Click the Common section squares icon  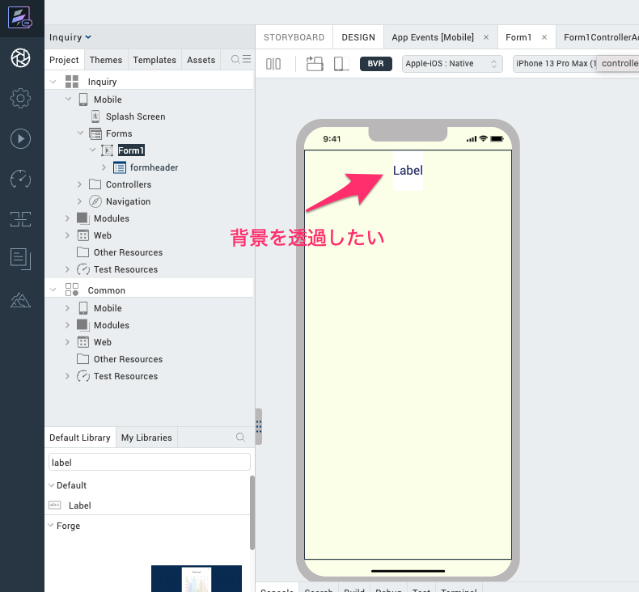(72, 290)
